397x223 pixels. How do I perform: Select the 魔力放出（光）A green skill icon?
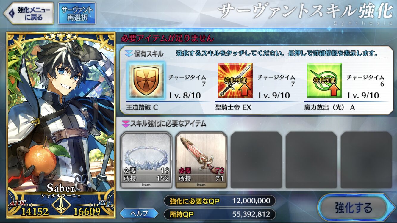(324, 80)
